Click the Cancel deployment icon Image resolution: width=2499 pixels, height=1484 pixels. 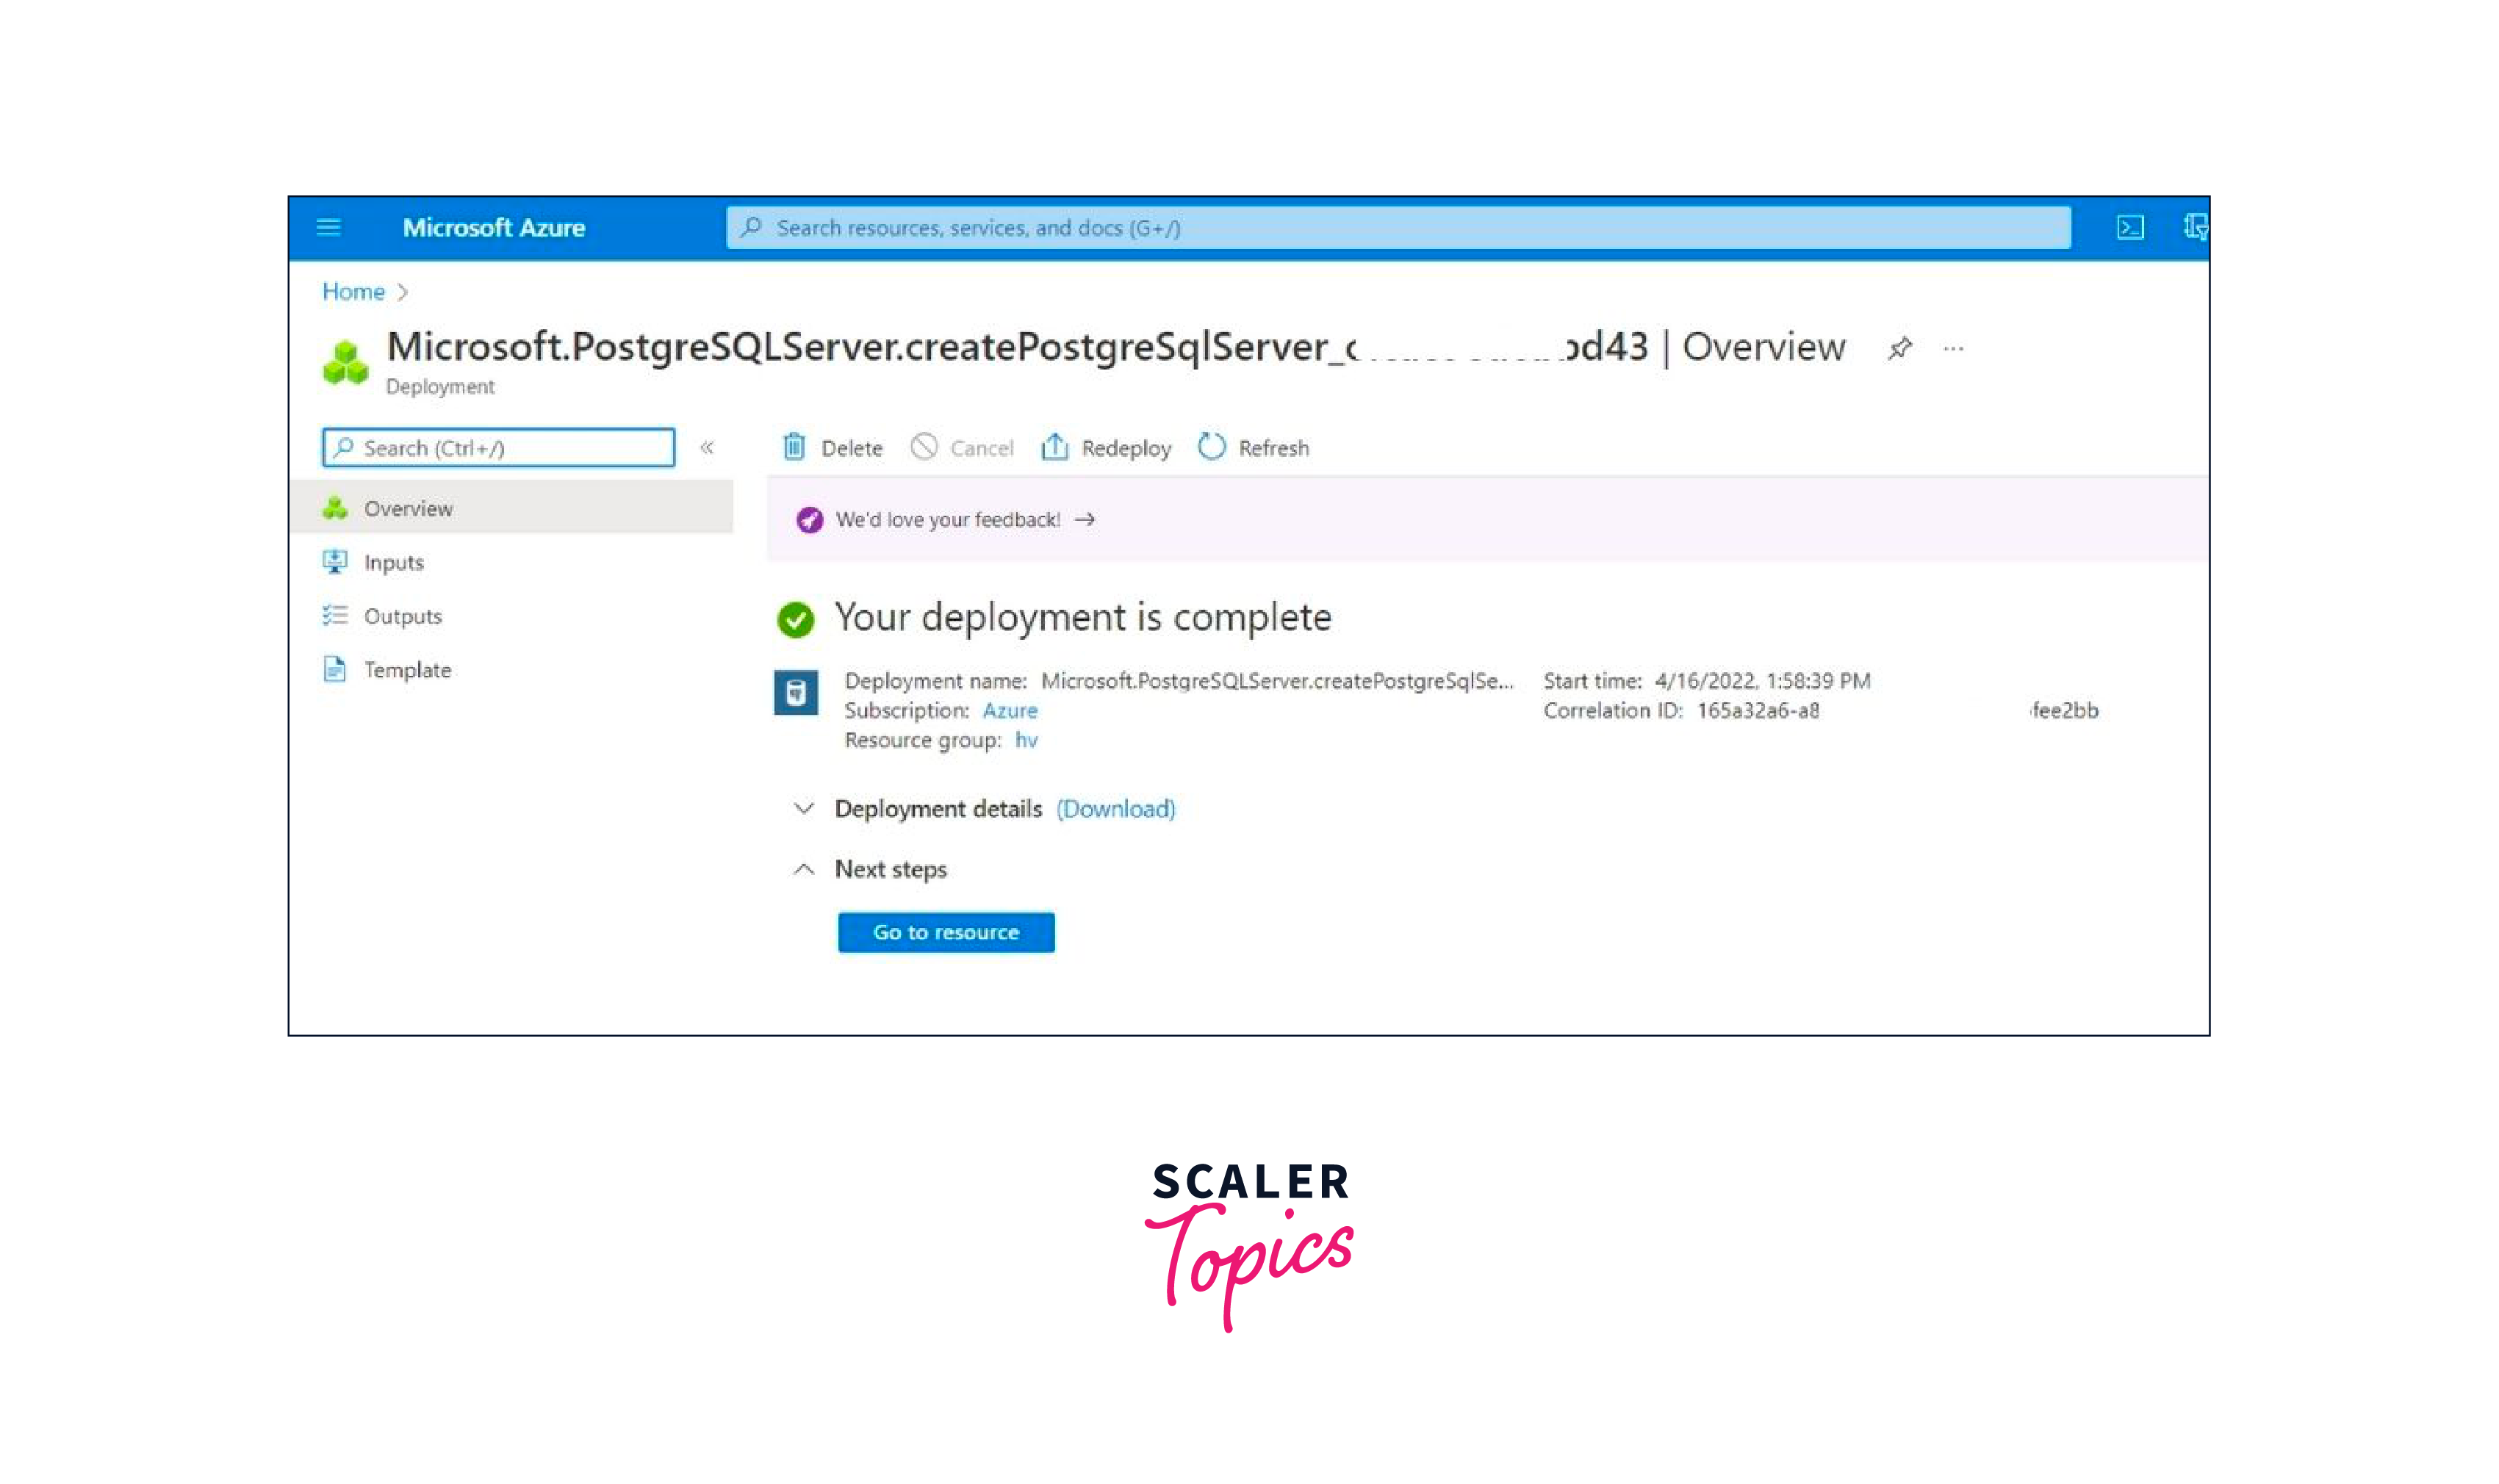pos(924,447)
